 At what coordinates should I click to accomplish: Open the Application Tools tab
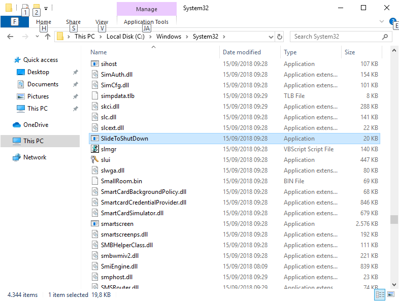click(x=146, y=22)
